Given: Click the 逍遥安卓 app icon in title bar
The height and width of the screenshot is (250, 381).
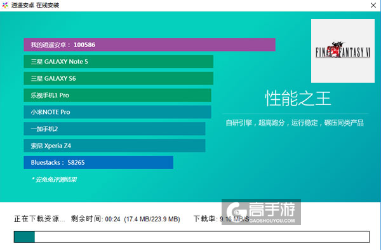Looking at the screenshot, I should click(x=5, y=5).
